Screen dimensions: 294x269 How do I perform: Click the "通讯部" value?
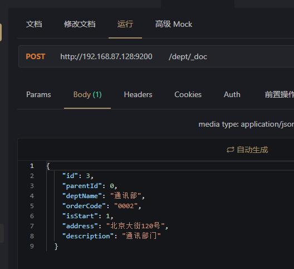click(126, 196)
